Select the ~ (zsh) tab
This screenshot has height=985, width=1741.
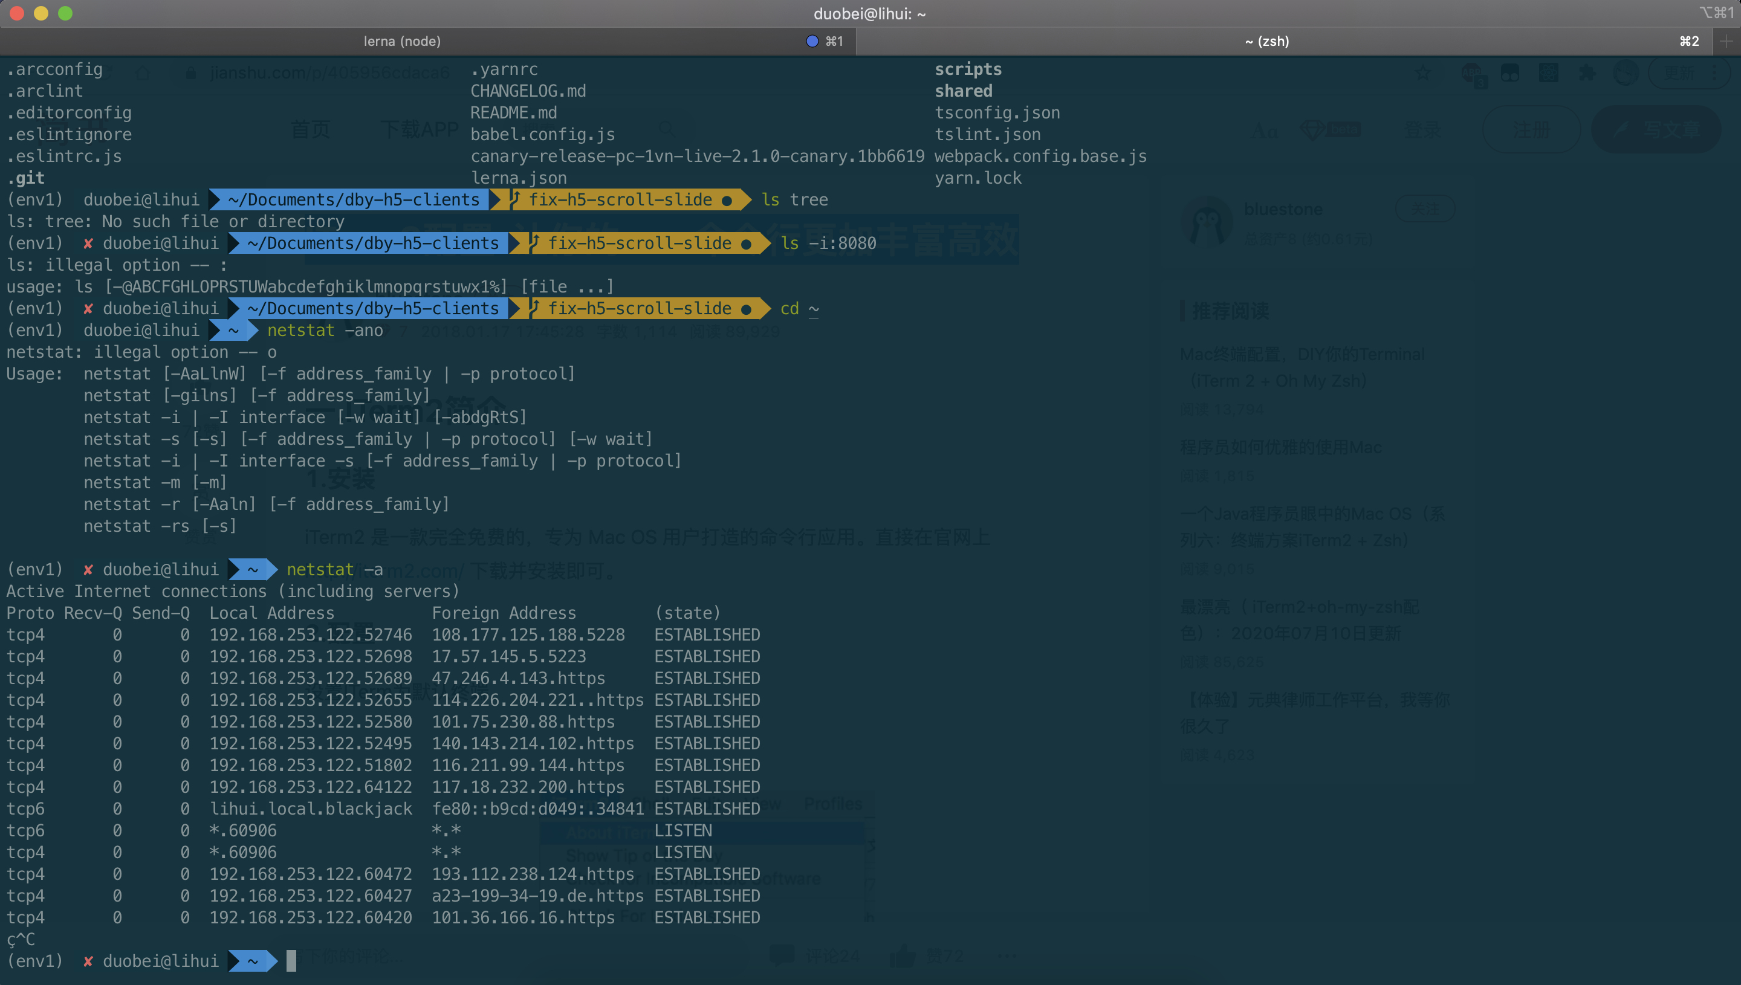[x=1266, y=41]
